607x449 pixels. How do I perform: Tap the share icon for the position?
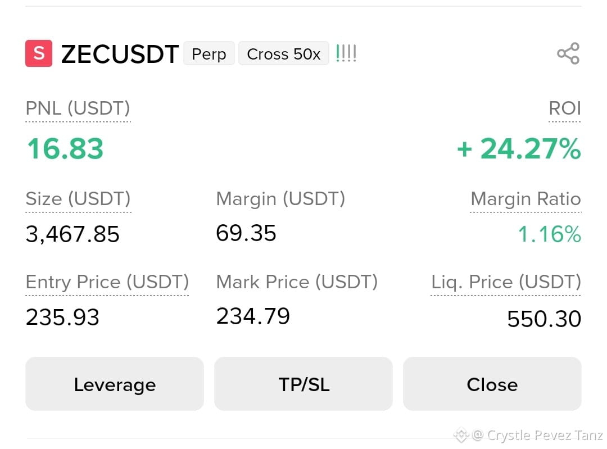[568, 53]
